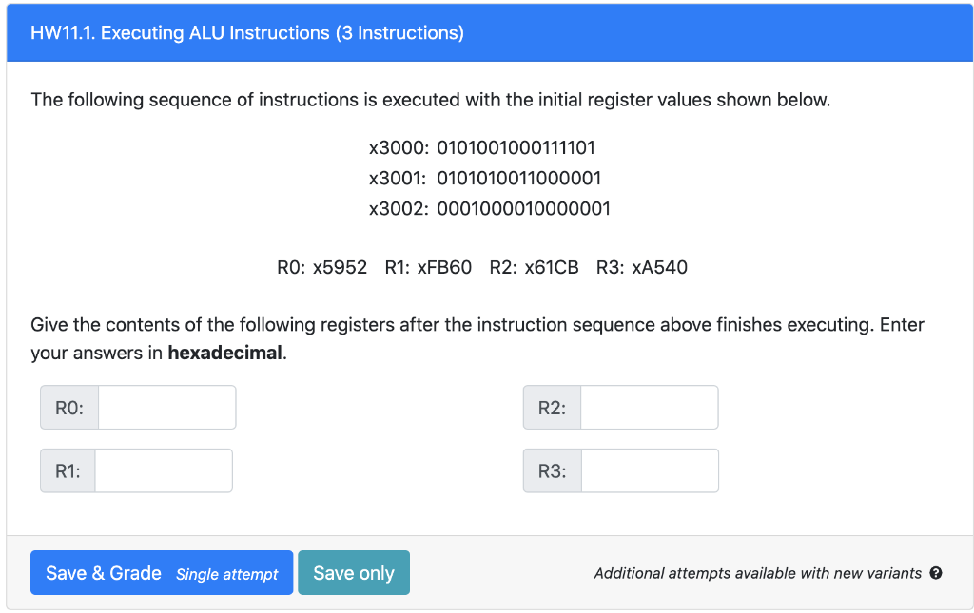Select the R0 label
The width and height of the screenshot is (974, 613).
pos(67,407)
